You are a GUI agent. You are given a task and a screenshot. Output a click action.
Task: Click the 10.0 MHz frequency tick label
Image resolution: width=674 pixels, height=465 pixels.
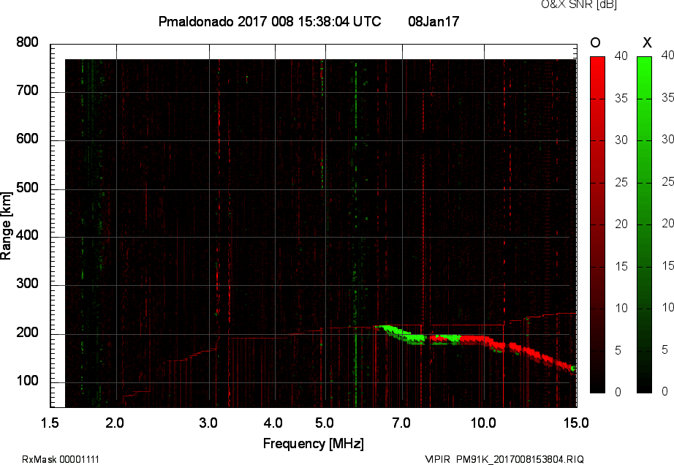(483, 423)
